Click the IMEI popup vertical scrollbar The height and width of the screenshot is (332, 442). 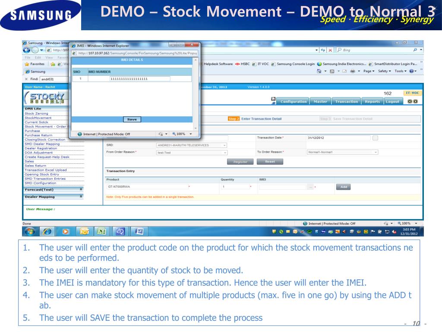tap(196, 94)
